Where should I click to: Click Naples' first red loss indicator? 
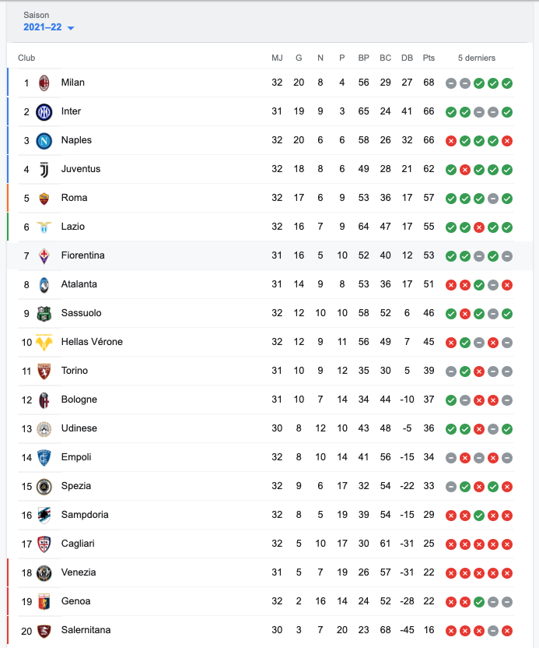(x=450, y=141)
